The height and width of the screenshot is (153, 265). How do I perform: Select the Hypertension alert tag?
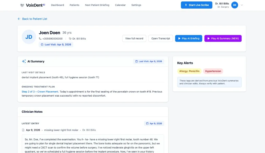click(213, 71)
